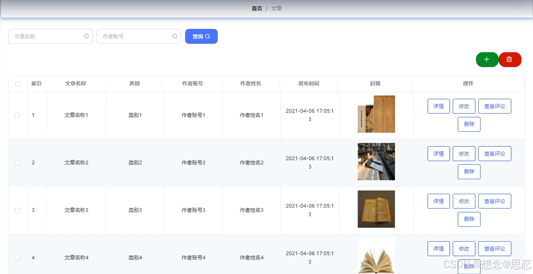Click the cell 文章名称1

76,115
